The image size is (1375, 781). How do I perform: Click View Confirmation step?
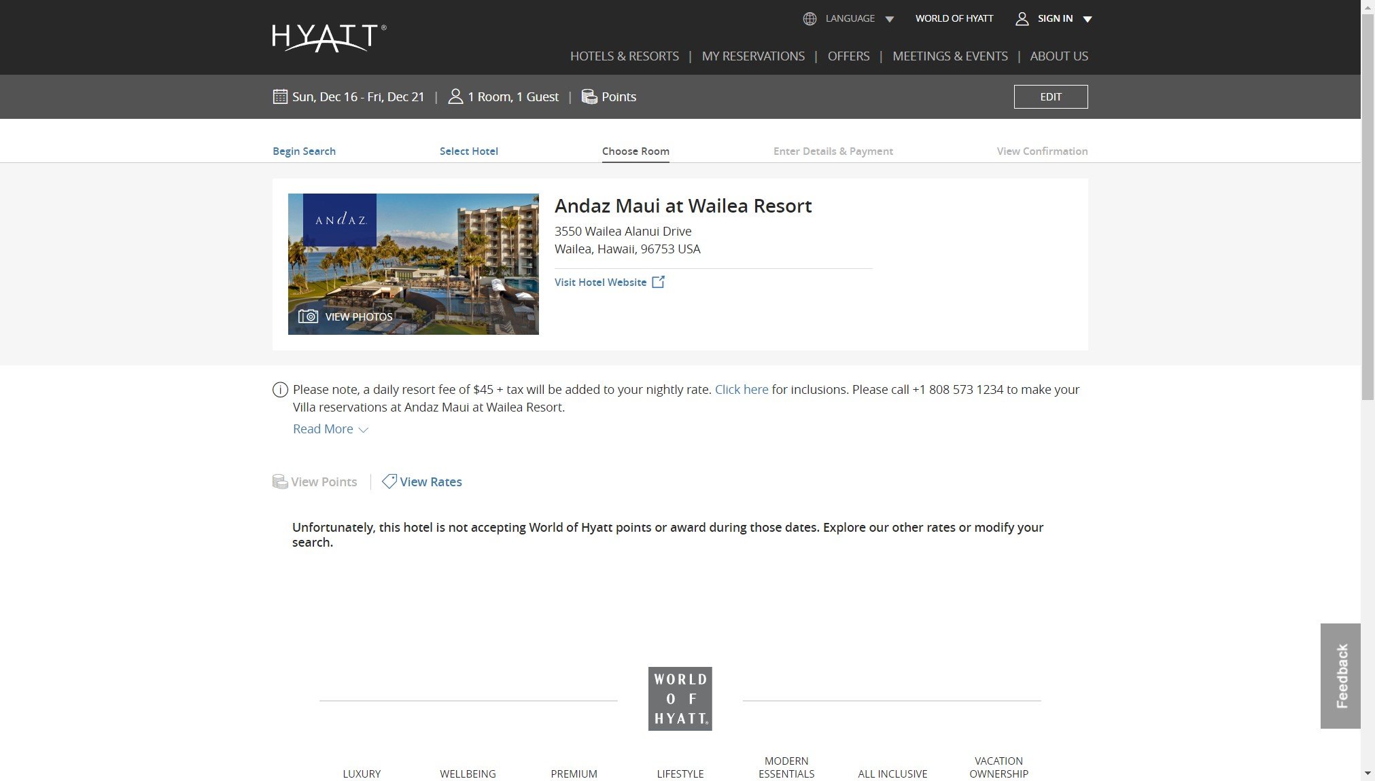pos(1042,151)
